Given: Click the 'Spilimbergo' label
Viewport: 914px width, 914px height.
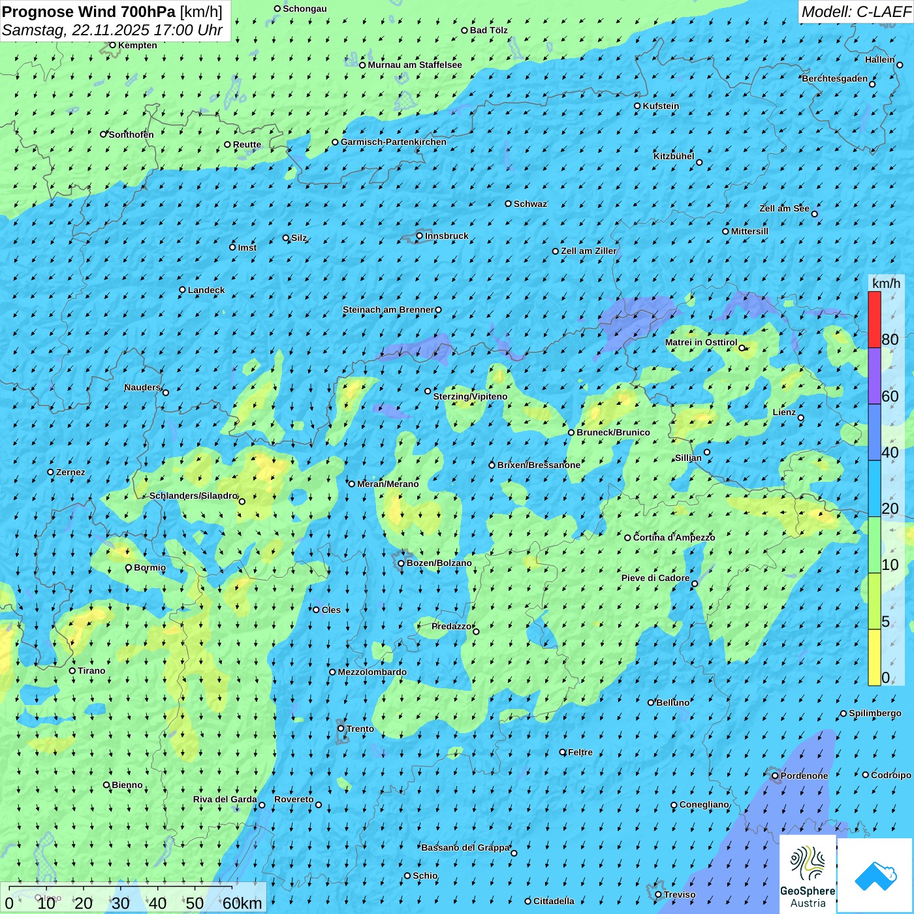Looking at the screenshot, I should coord(875,713).
